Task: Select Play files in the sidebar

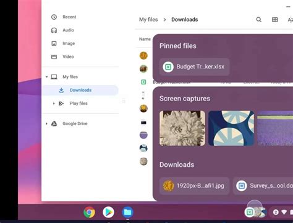Action: click(x=79, y=103)
